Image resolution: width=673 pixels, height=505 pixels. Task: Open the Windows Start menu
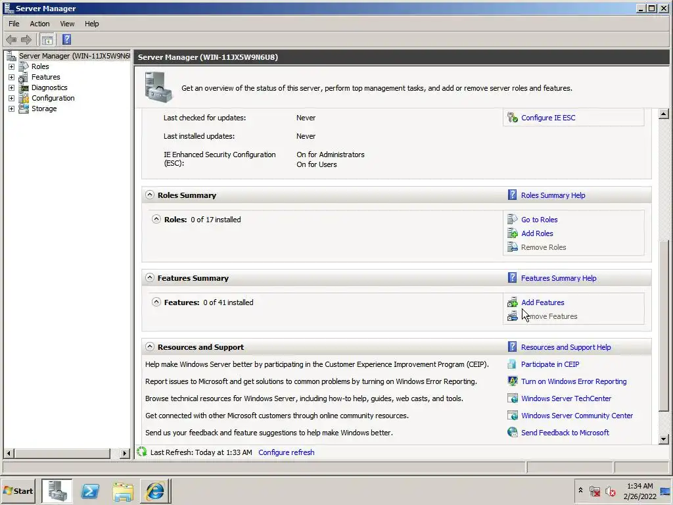[18, 491]
